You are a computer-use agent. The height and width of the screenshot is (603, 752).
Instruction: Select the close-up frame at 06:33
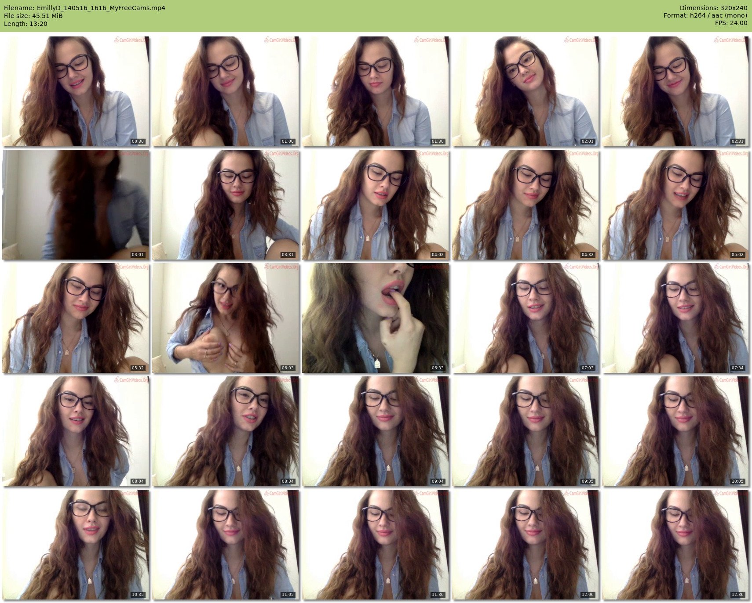376,318
